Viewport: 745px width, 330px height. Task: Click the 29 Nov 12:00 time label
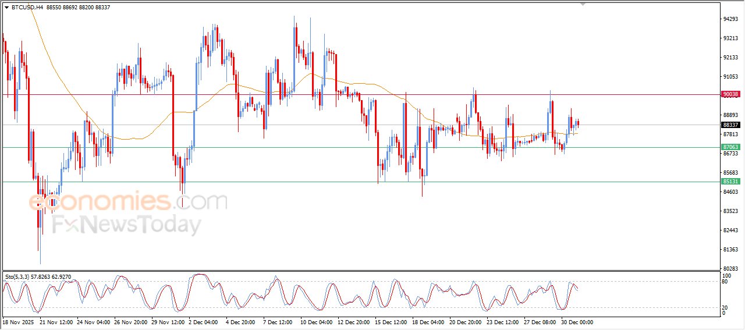point(168,322)
